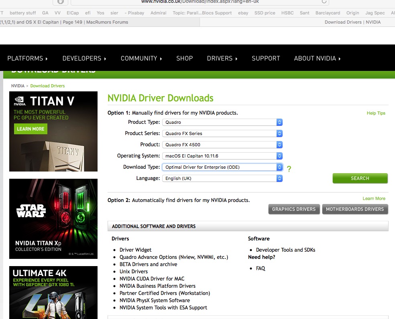Open the Pixabay bookmark
The height and width of the screenshot is (319, 395).
134,13
